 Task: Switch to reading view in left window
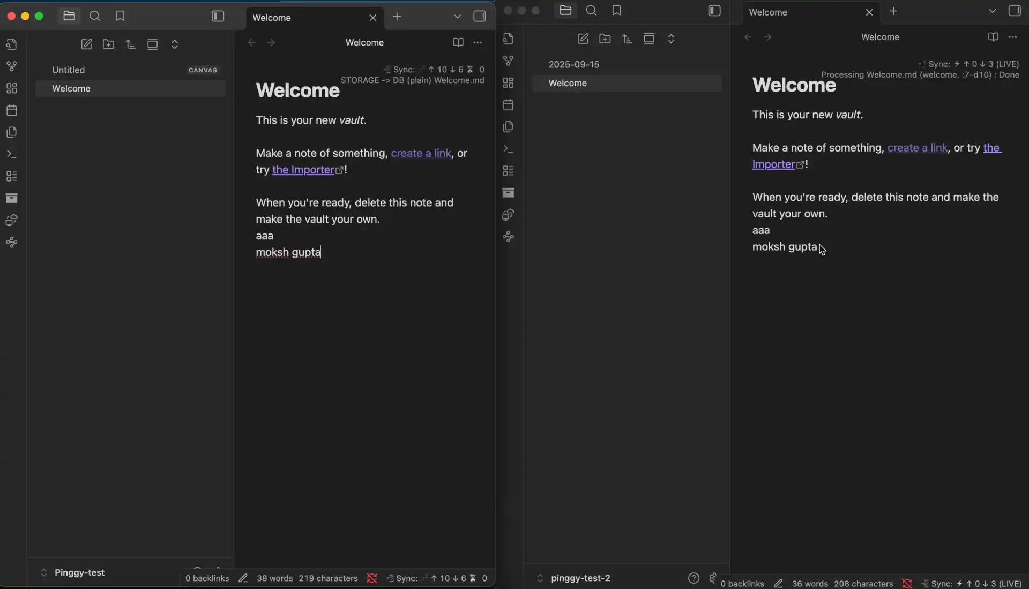pos(458,43)
